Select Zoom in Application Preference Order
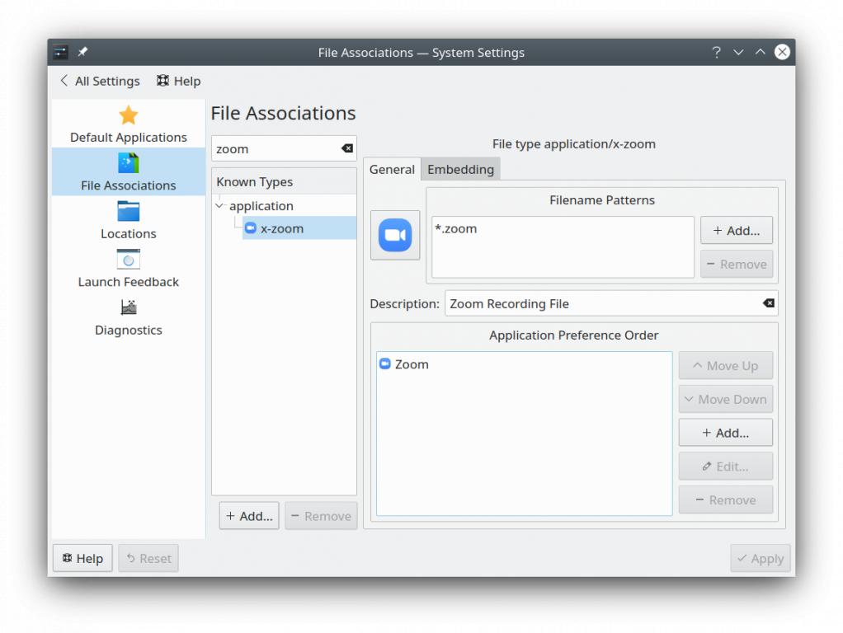This screenshot has height=633, width=843. click(x=411, y=364)
